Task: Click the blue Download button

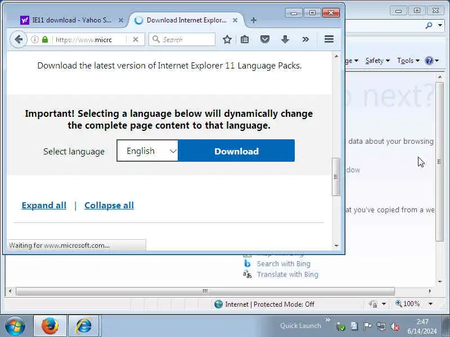Action: click(236, 151)
